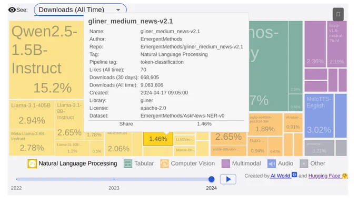Select the siglip-so400m-patch14-384 tile

(x=265, y=124)
